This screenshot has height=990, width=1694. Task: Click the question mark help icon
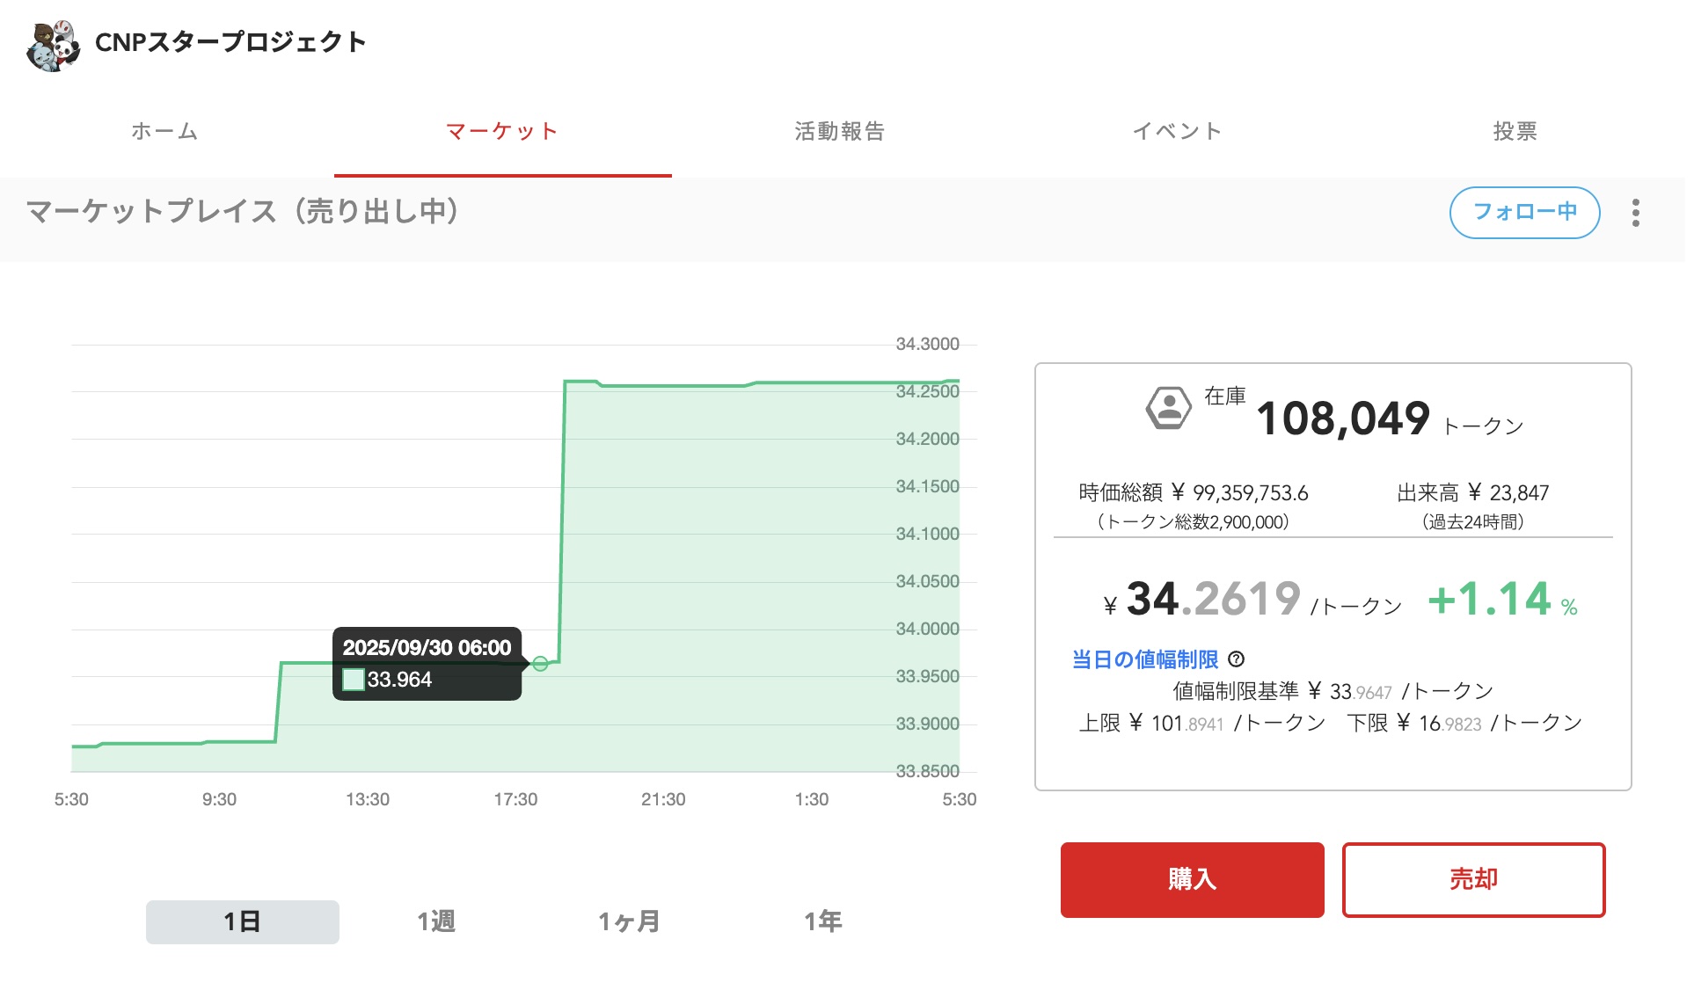pos(1236,659)
